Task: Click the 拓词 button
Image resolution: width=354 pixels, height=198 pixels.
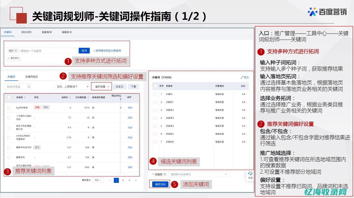Action: point(84,50)
